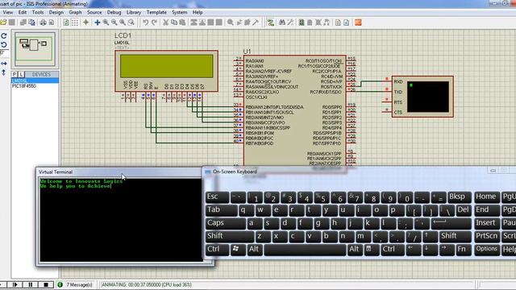Flip horizontally with the X-mirror icon
Image resolution: width=516 pixels, height=290 pixels.
click(x=3, y=64)
